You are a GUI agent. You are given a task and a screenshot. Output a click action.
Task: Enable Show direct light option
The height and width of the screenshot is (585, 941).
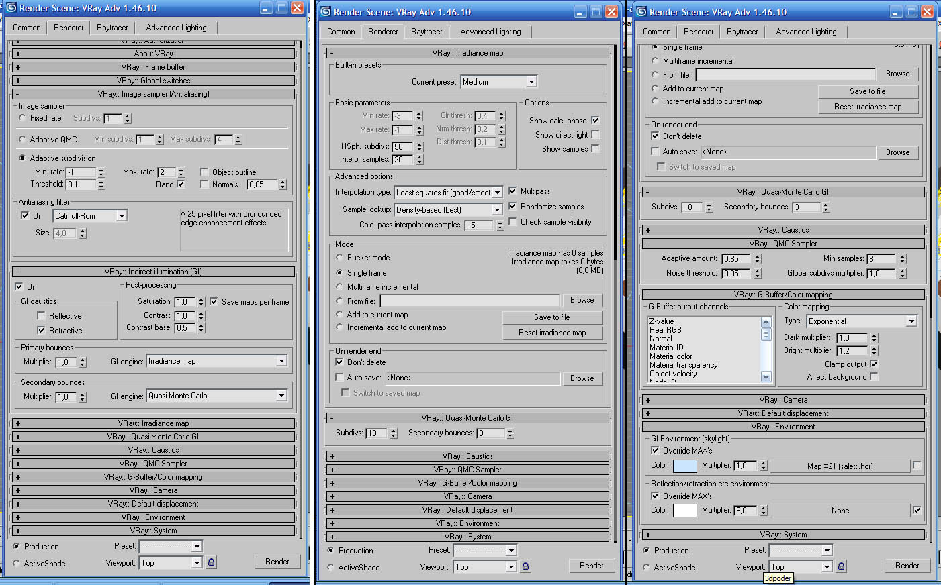click(x=595, y=135)
